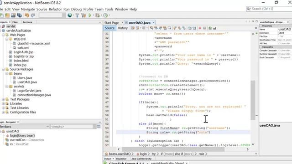Collapse the Properties section in properties panel
This screenshot has width=292, height=164.
coord(261,26)
